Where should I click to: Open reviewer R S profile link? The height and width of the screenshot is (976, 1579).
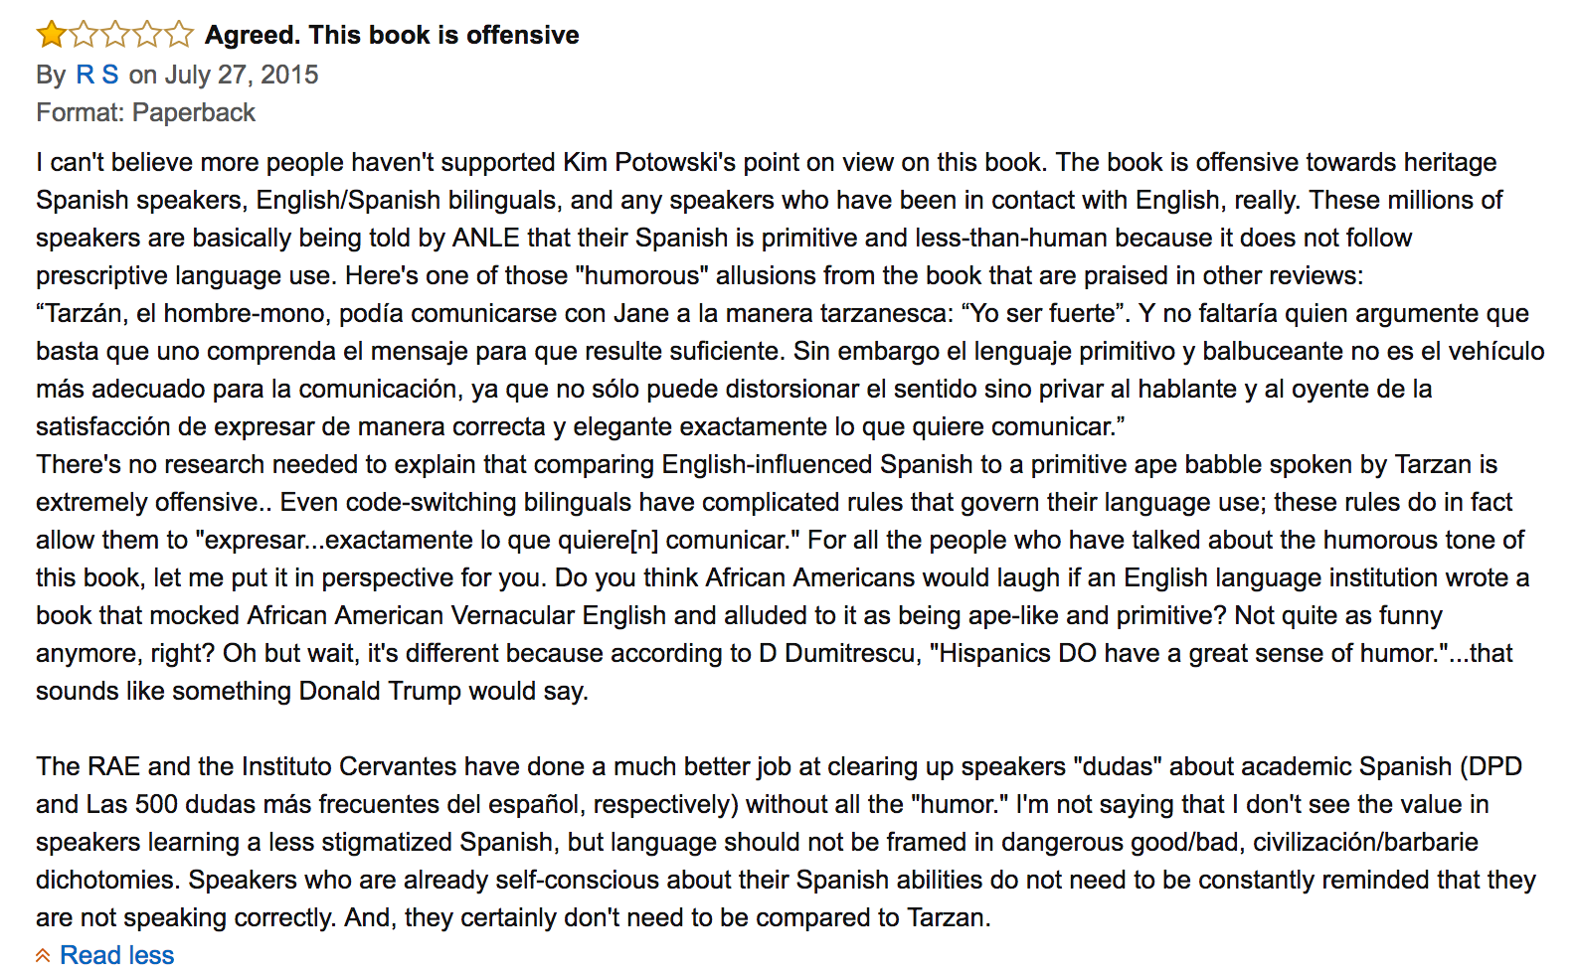click(97, 75)
